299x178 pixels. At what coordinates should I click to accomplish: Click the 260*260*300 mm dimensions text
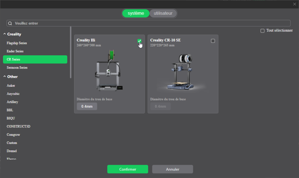click(x=89, y=45)
